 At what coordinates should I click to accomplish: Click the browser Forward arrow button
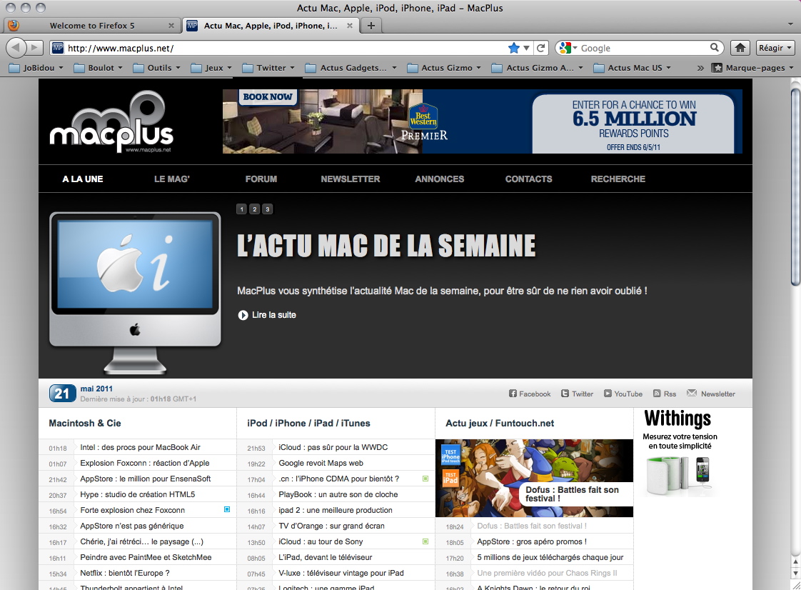pos(34,48)
